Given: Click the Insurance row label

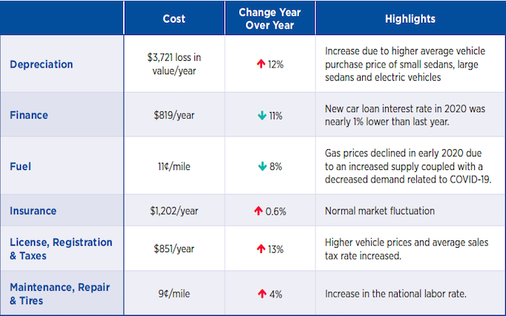Looking at the screenshot, I should click(x=34, y=211).
